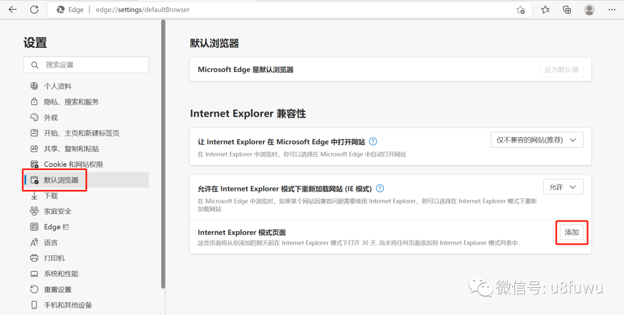
Task: Click the printer icon beside 打印机
Action: coord(34,258)
